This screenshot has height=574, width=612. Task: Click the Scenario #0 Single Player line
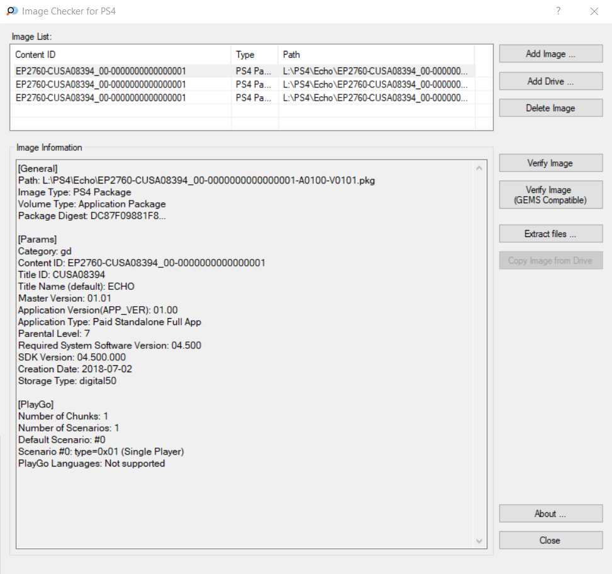coord(101,451)
